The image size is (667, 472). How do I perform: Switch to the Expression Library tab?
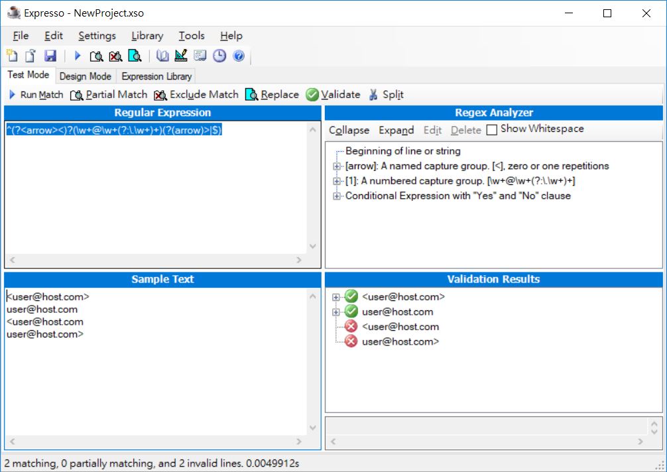tap(156, 76)
